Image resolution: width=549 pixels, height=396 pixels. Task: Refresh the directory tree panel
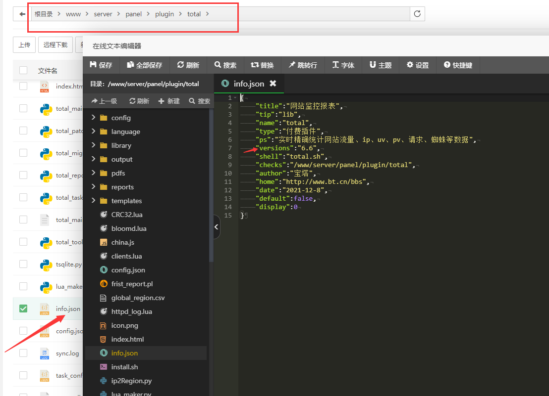coord(139,101)
